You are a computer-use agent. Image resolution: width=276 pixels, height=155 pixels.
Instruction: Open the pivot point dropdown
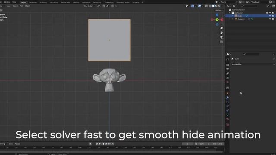click(x=99, y=6)
